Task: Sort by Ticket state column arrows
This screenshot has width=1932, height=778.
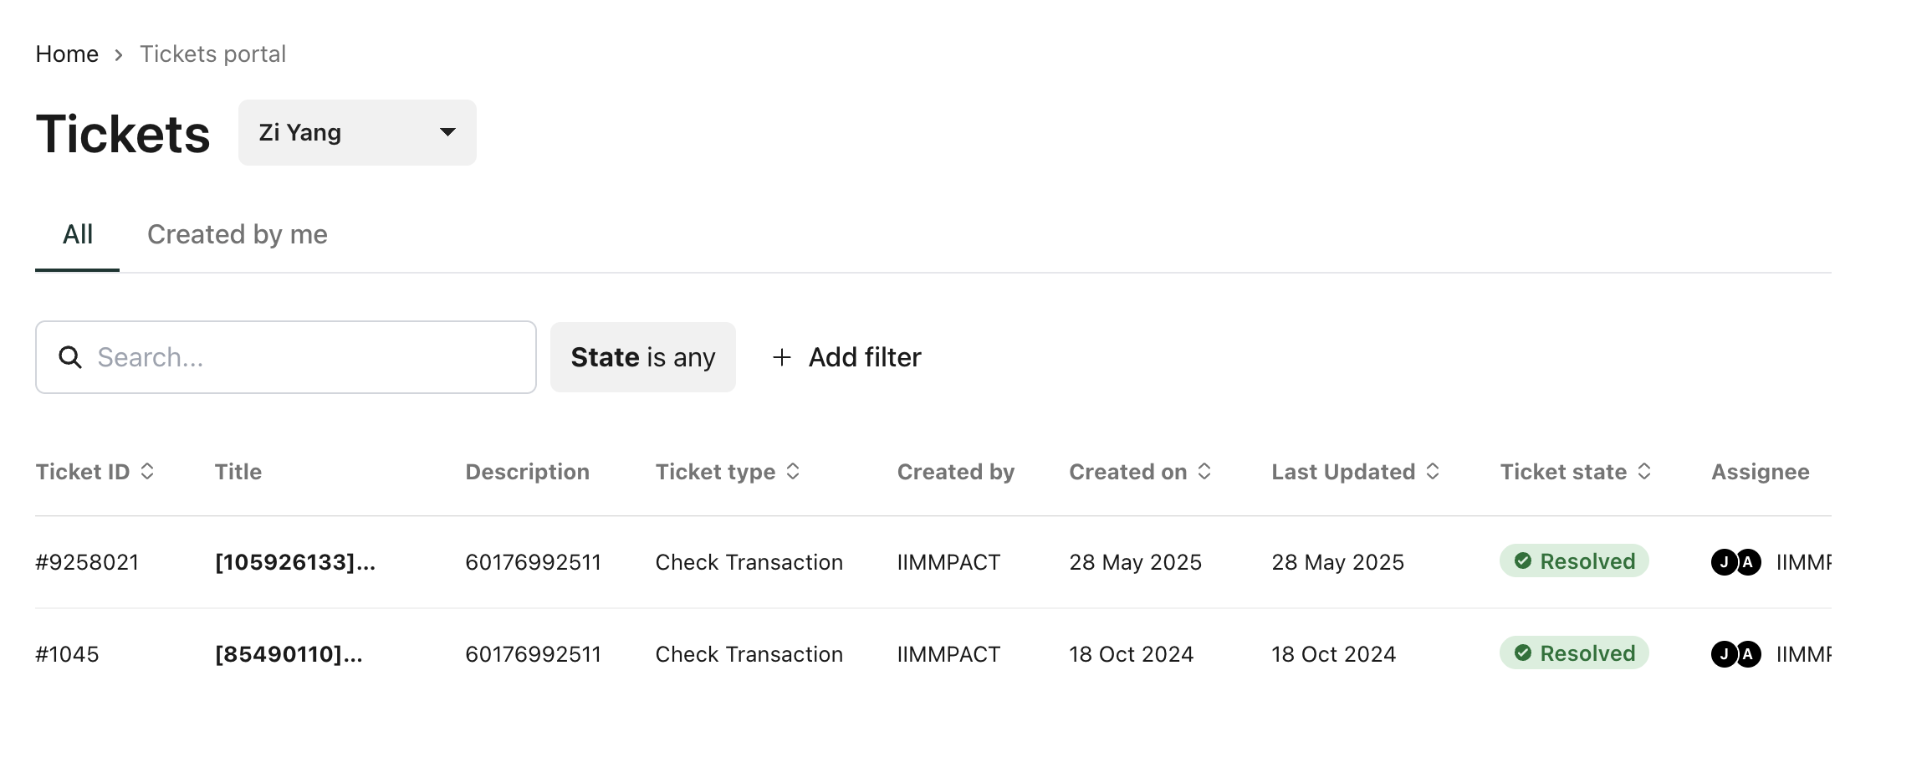Action: (x=1644, y=472)
